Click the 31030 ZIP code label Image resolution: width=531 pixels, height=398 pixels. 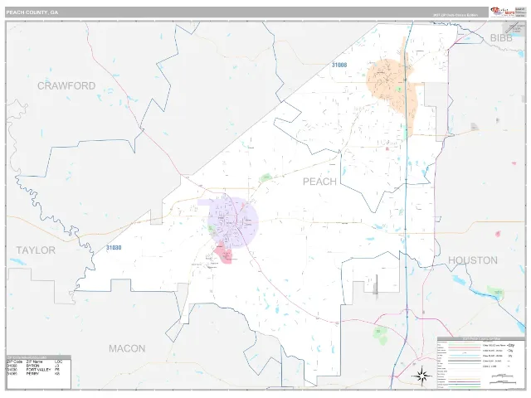coord(114,248)
